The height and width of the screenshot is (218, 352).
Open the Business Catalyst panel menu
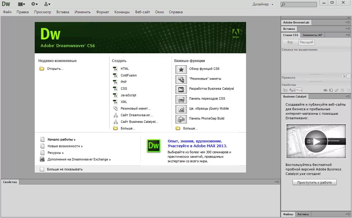[348, 96]
